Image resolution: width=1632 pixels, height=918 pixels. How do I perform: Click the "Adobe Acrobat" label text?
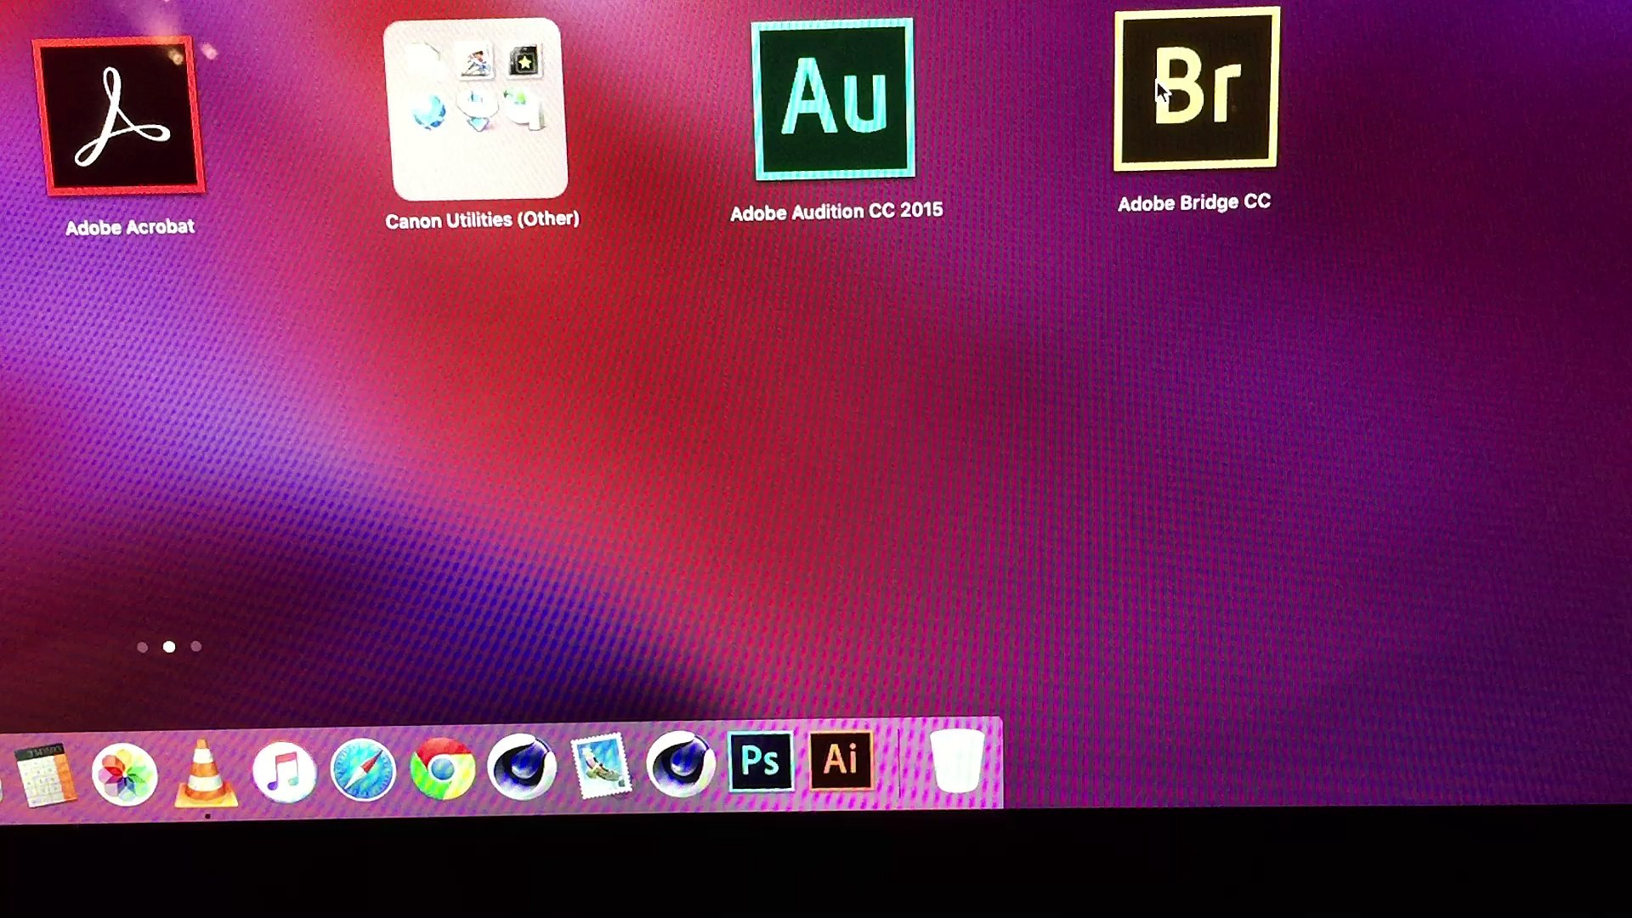[x=130, y=227]
